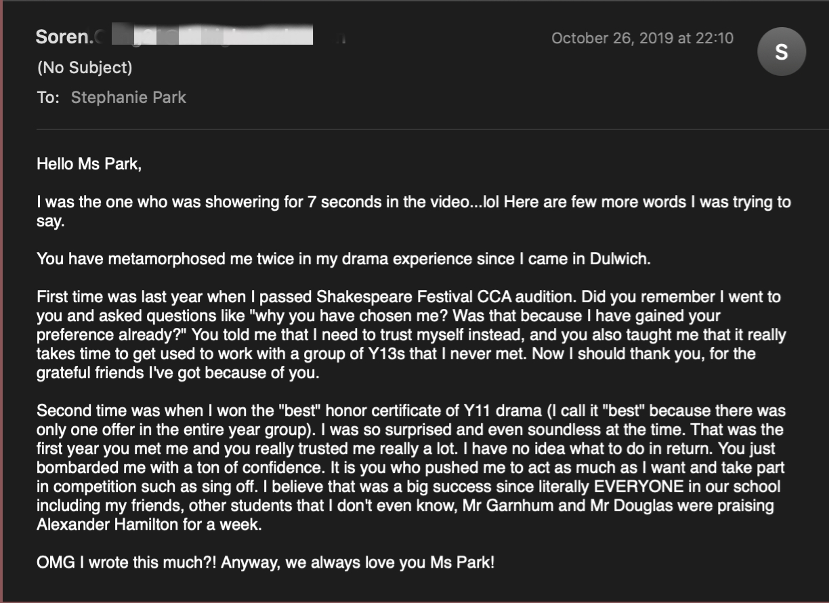Open sender name Soren in header
829x603 pixels.
(x=64, y=36)
